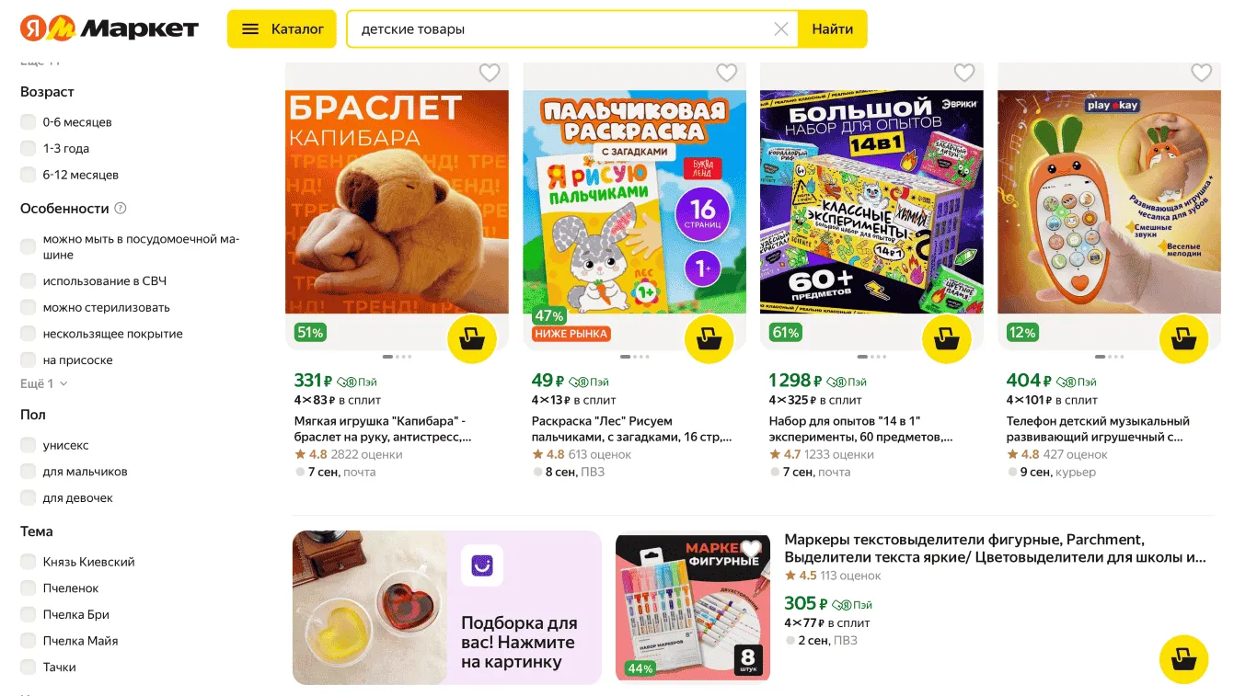
Task: Open the capybara soft toy title link
Action: pos(382,429)
